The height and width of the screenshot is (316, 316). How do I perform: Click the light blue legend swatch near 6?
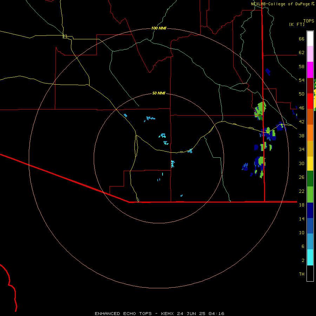coord(310,242)
